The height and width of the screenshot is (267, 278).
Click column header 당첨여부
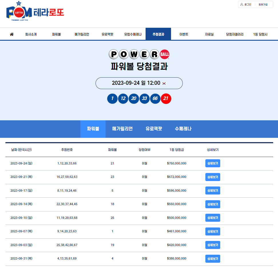click(144, 150)
